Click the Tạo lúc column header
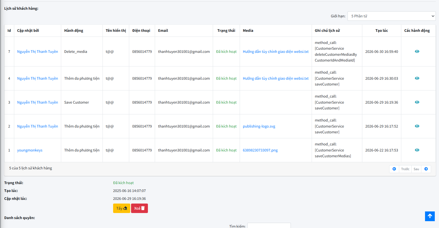 (x=382, y=31)
